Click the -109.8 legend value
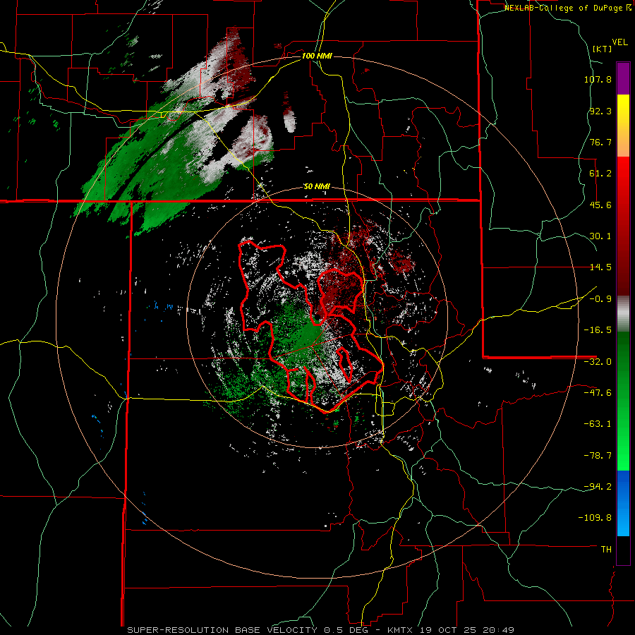Image resolution: width=635 pixels, height=635 pixels. [x=595, y=518]
